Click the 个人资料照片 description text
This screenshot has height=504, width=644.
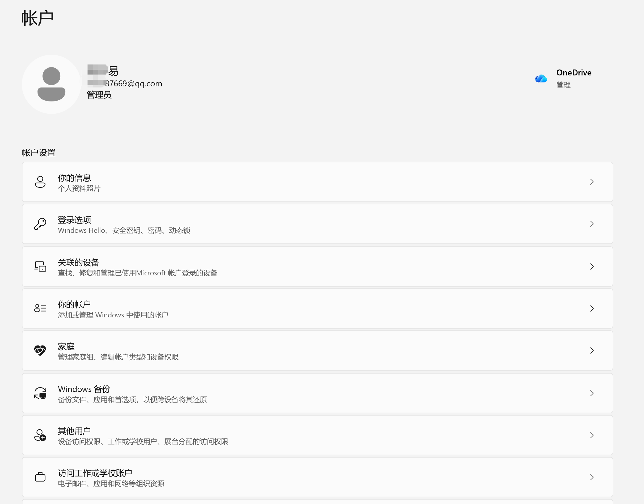[x=79, y=188]
